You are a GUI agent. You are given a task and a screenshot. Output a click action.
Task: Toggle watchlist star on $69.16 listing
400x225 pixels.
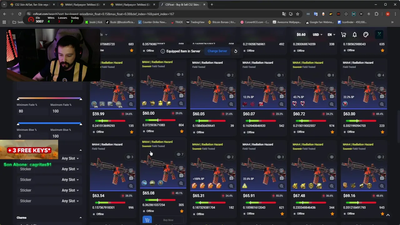382,214
